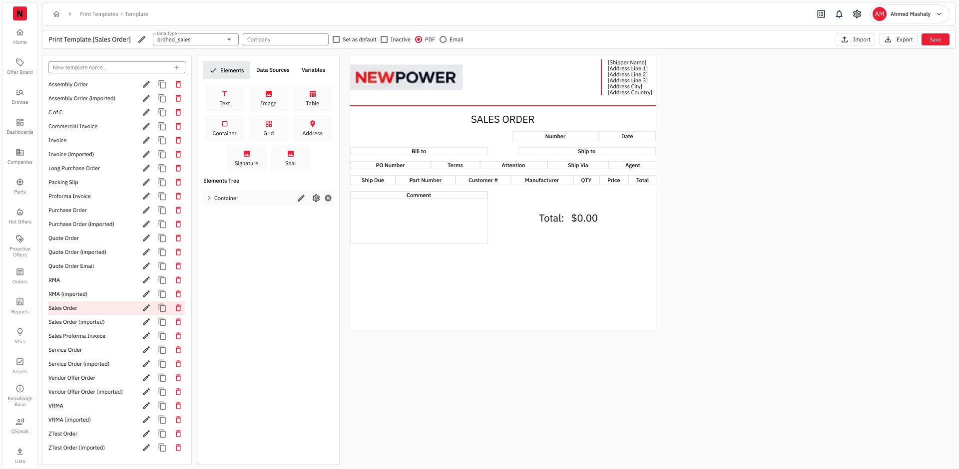Add a Signature element
Viewport: 959px width, 469px height.
click(247, 158)
